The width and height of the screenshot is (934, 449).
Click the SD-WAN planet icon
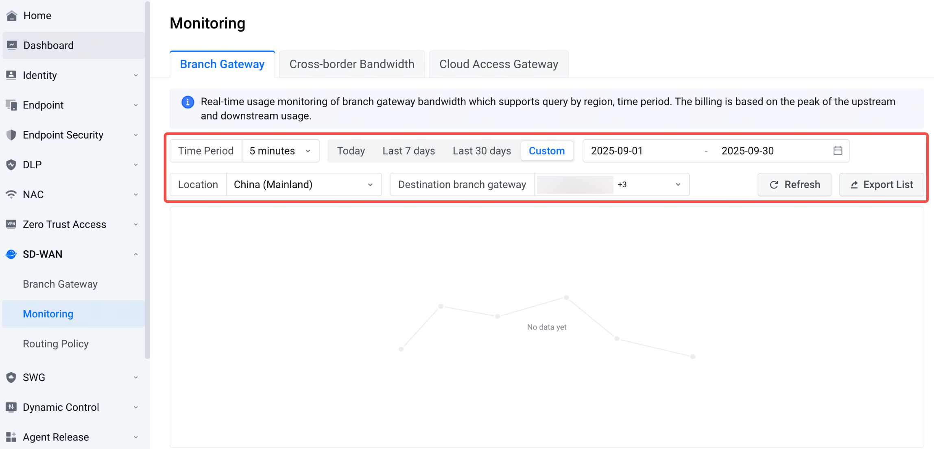click(11, 254)
